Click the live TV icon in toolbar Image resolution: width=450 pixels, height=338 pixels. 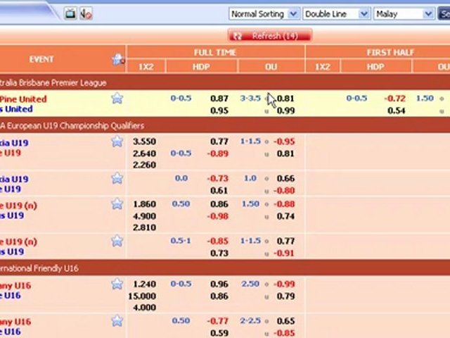(x=70, y=13)
